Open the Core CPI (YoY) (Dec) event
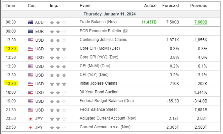This screenshot has height=134, width=223. [99, 57]
